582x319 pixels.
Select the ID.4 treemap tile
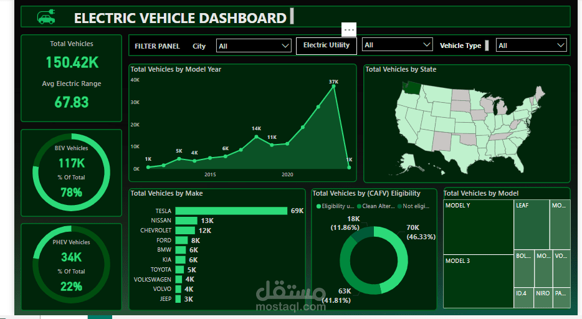click(523, 298)
